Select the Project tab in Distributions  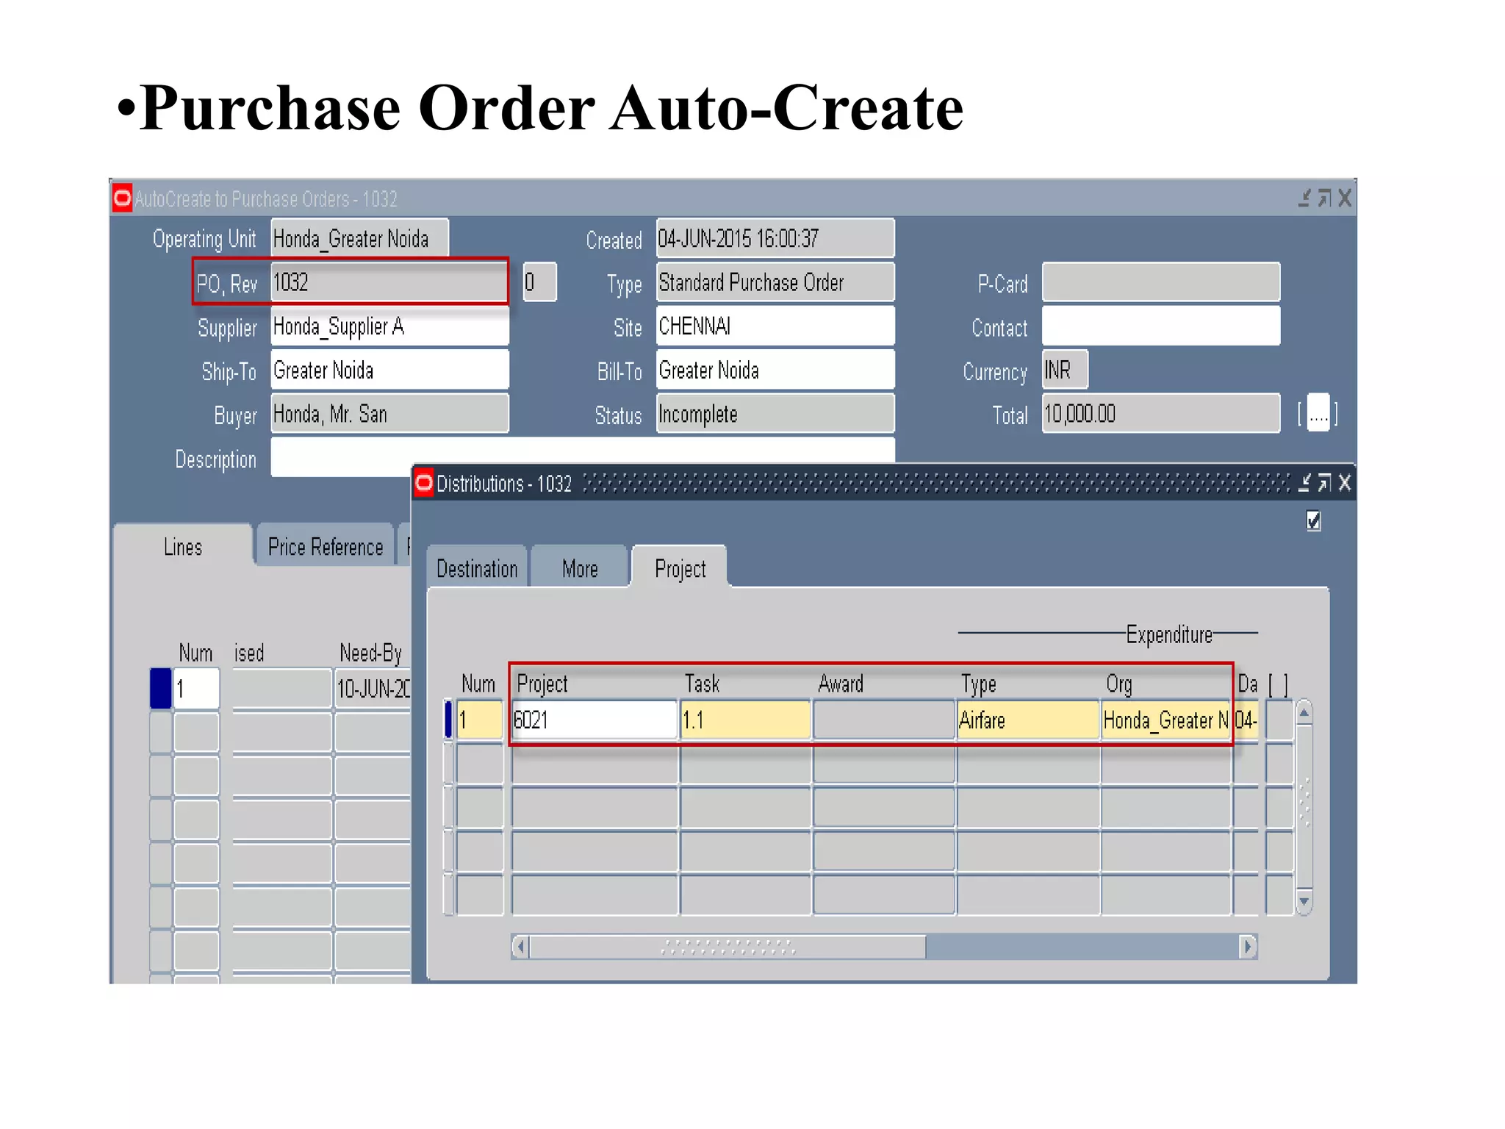[x=680, y=568]
